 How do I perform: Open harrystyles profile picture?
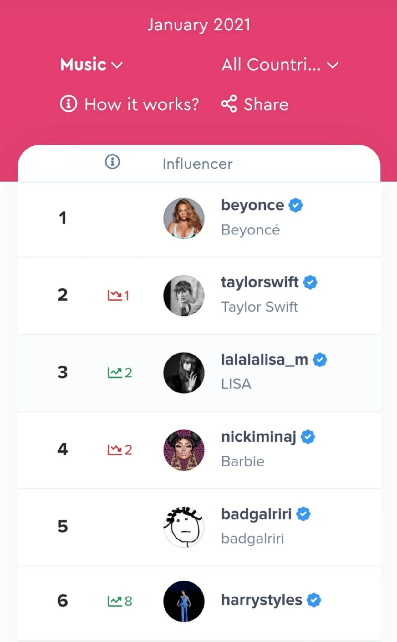tap(184, 601)
